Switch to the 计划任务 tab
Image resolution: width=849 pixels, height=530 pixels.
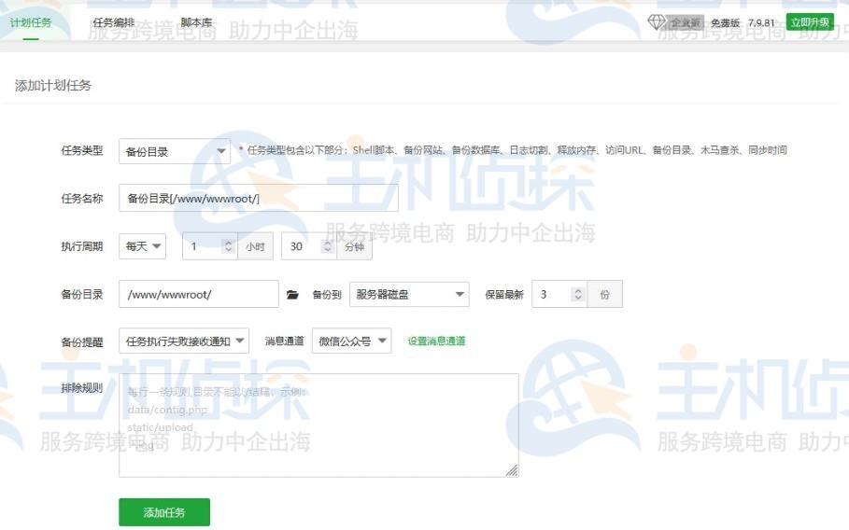(31, 21)
